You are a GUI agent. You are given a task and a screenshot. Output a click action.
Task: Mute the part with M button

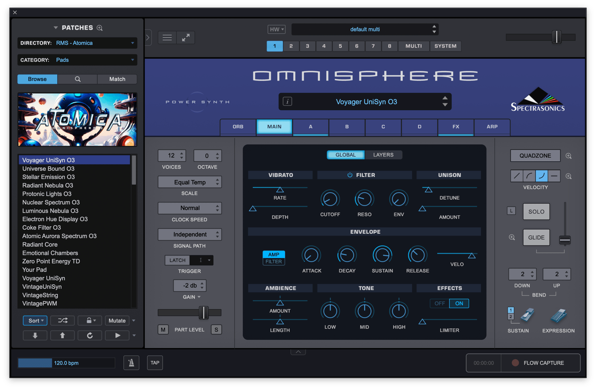(x=163, y=330)
